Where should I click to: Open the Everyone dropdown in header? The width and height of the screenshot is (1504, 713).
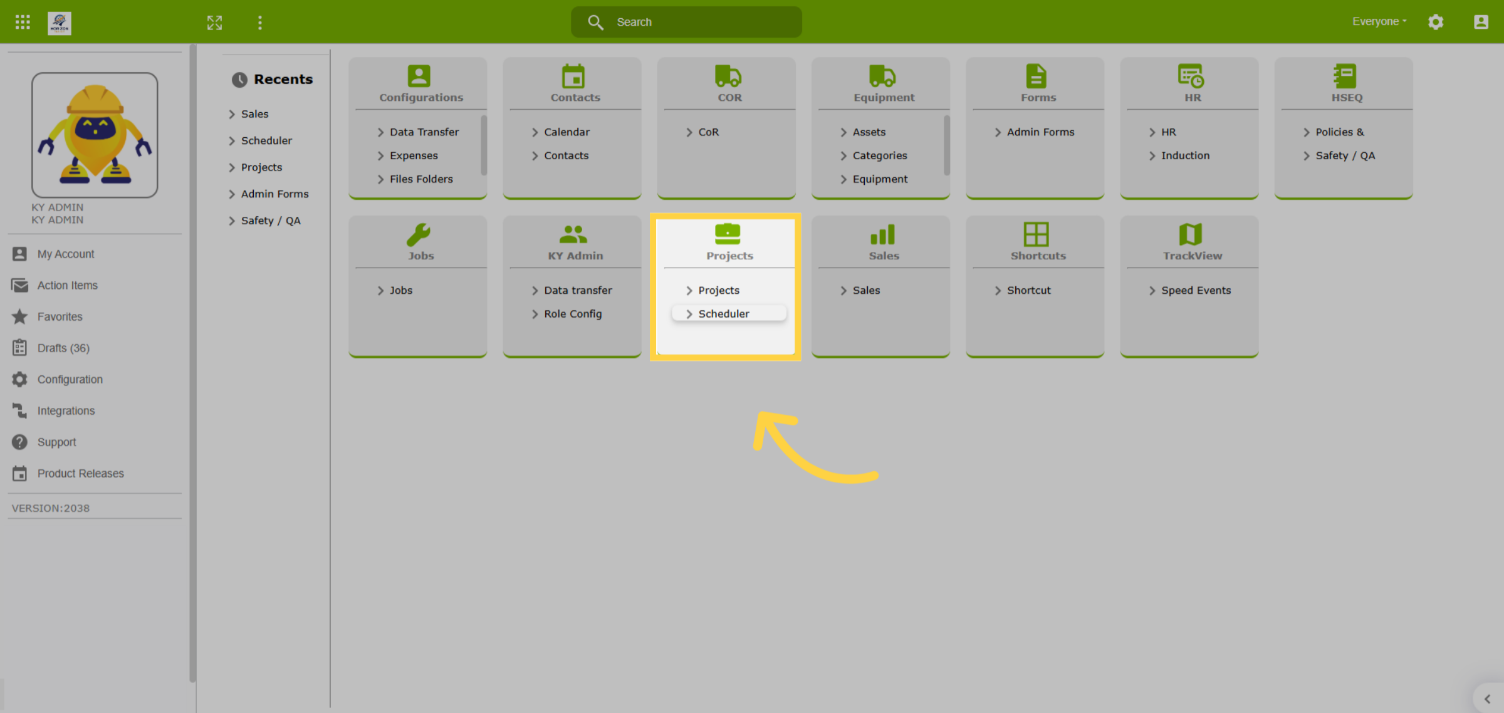coord(1379,21)
